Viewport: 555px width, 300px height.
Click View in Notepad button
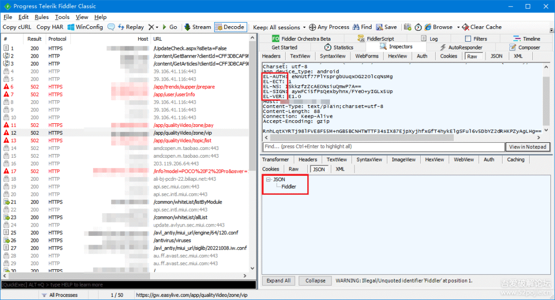pos(528,147)
